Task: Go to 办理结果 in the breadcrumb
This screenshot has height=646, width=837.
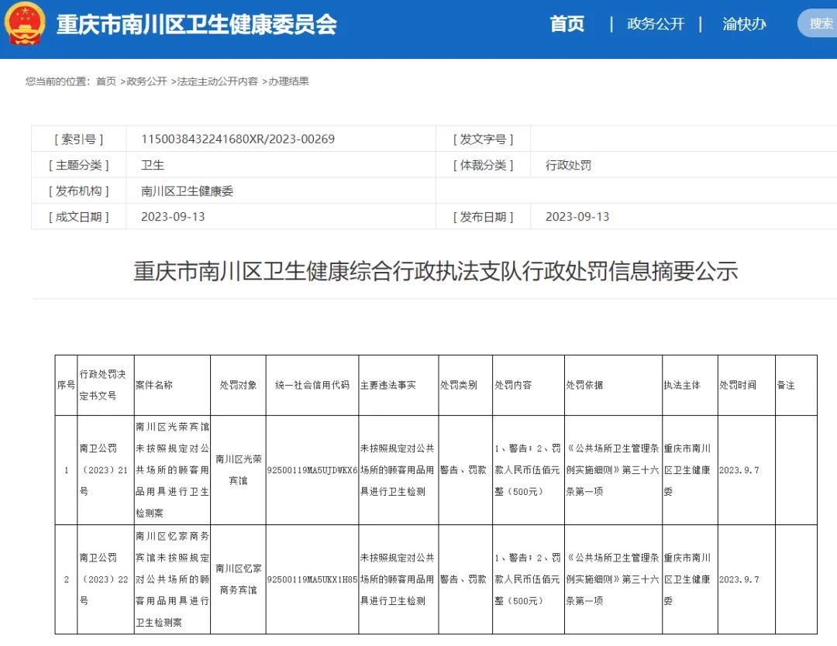Action: 289,81
